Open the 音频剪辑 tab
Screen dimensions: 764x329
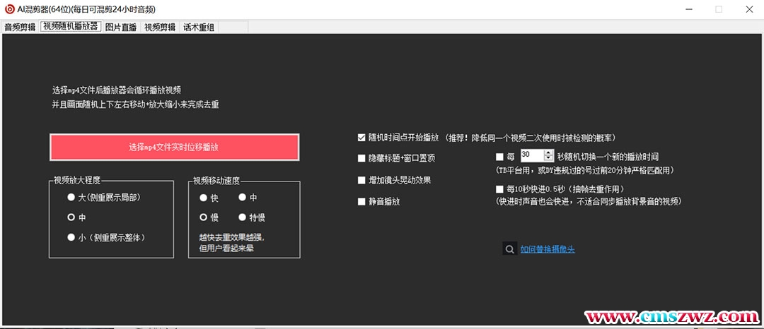point(20,28)
